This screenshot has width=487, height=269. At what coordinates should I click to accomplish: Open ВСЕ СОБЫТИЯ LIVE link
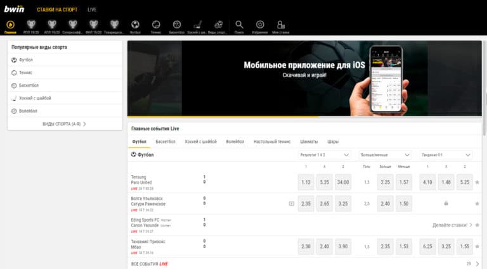pyautogui.click(x=150, y=264)
